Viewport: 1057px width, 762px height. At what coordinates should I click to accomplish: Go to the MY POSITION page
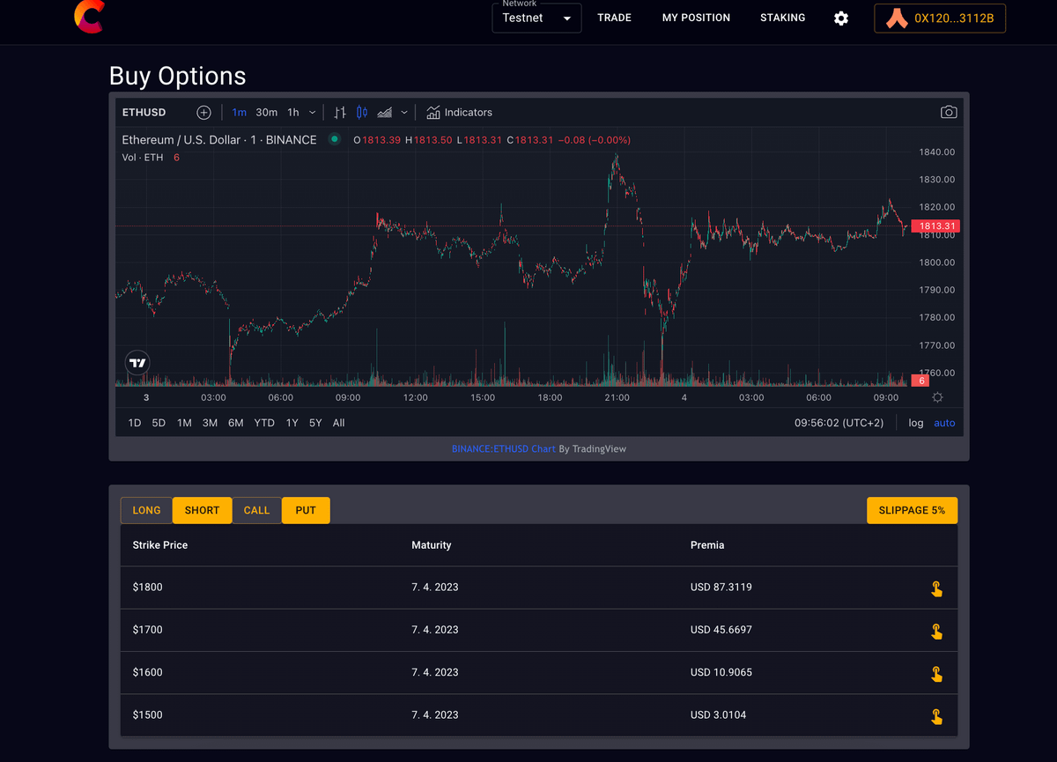pyautogui.click(x=696, y=18)
